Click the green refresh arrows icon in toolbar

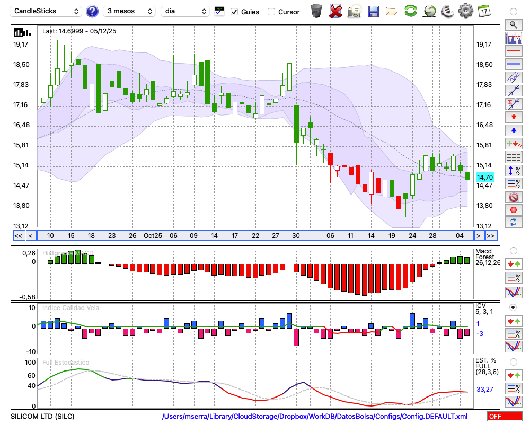(x=410, y=11)
